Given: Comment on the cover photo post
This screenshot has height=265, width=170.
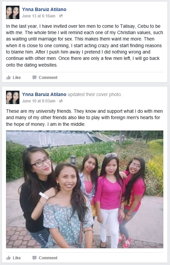Looking at the screenshot, I should click(45, 258).
